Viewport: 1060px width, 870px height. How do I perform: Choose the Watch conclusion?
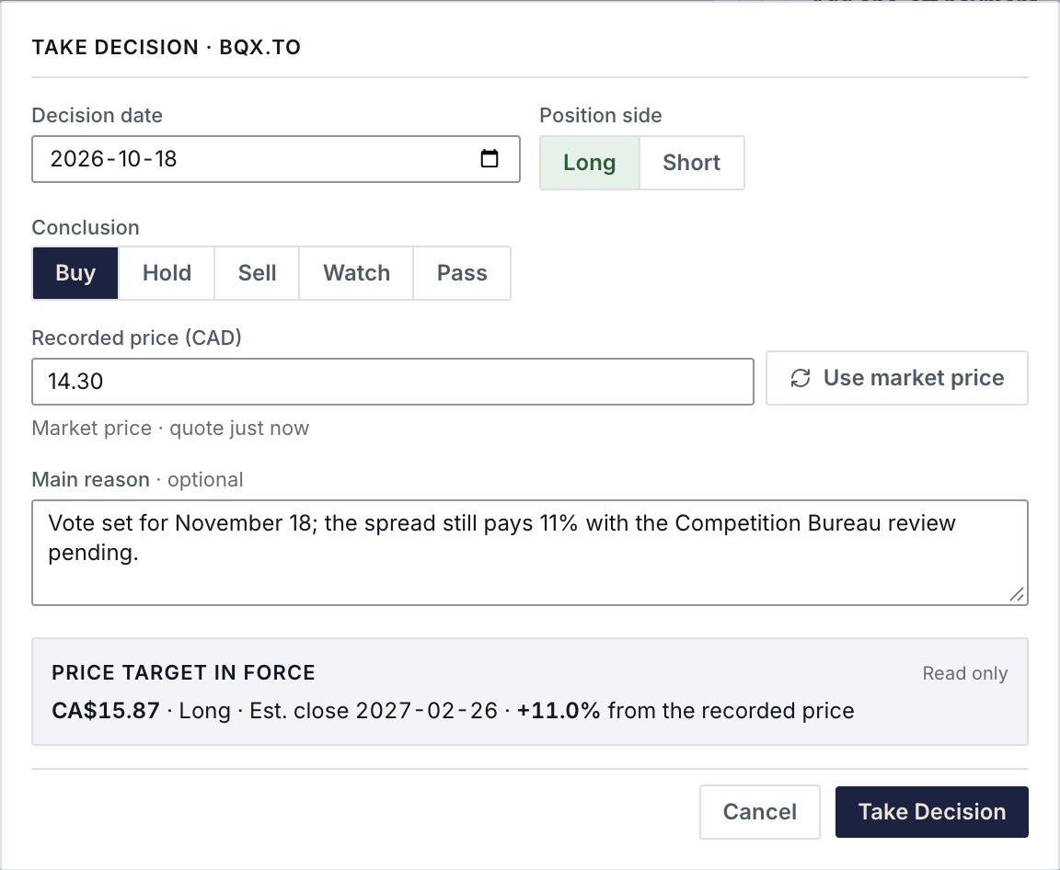356,273
